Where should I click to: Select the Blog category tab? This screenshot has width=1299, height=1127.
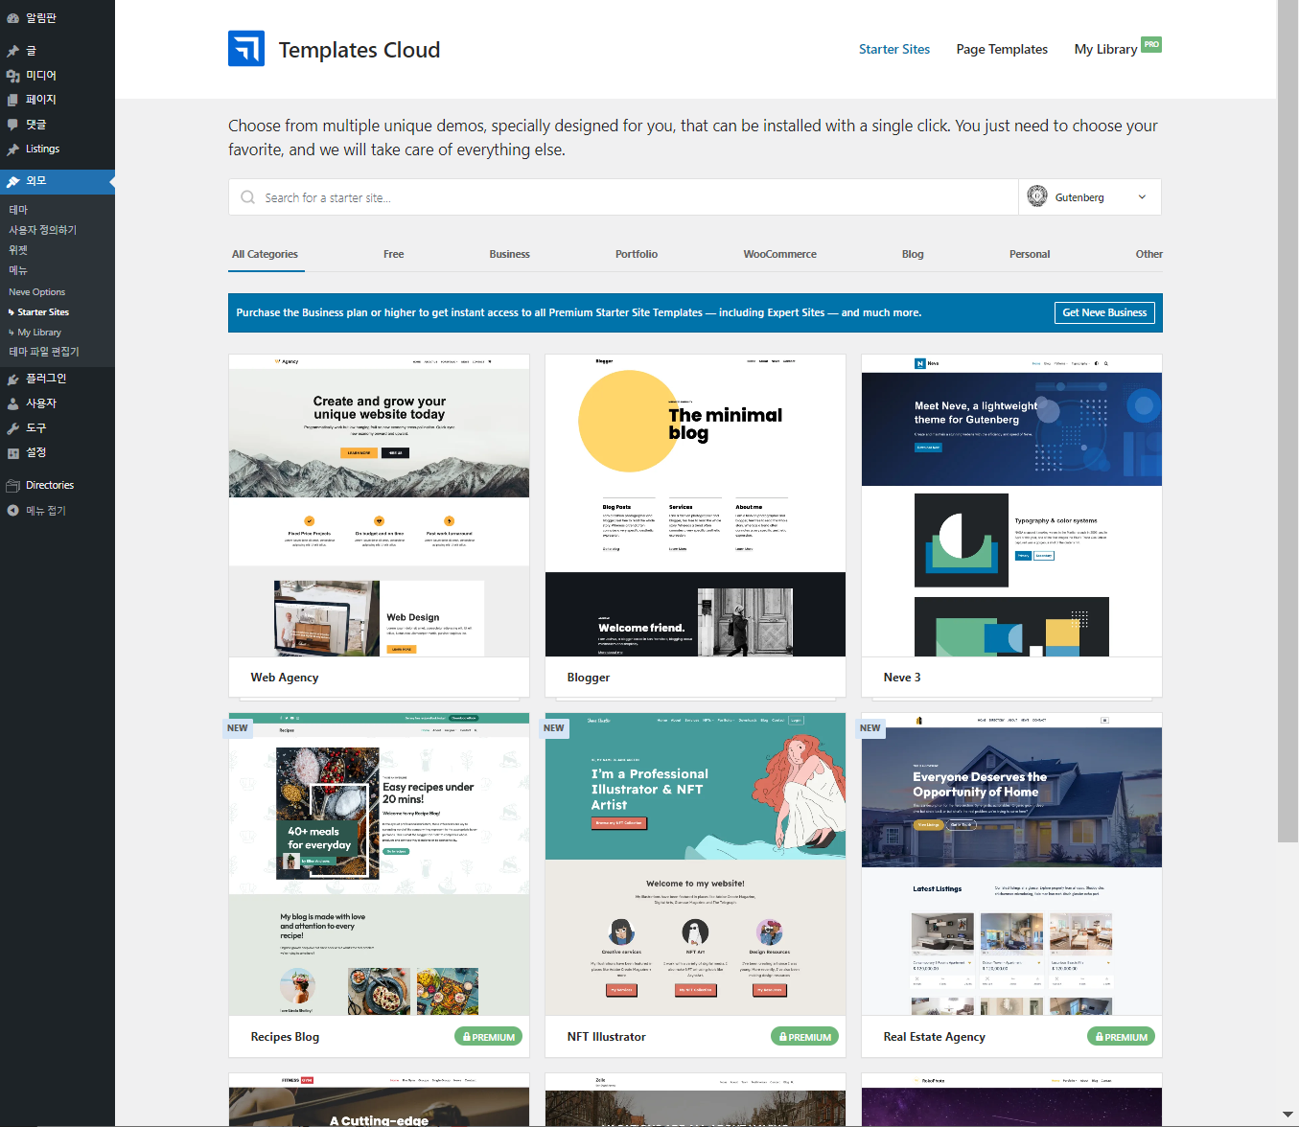coord(913,254)
